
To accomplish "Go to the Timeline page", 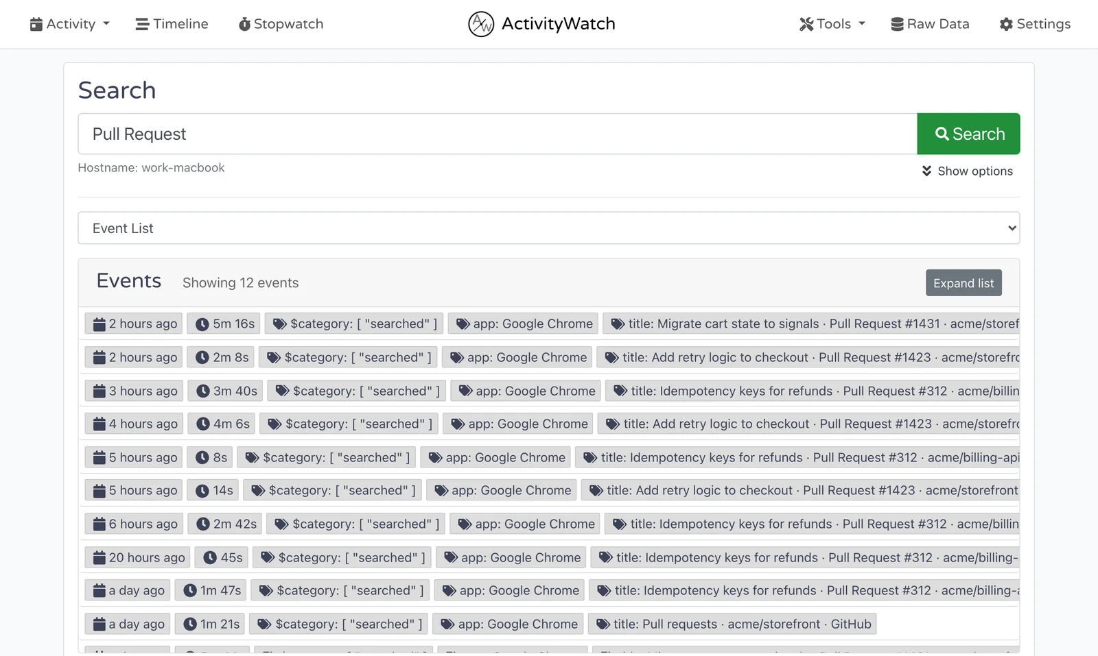I will pos(172,24).
